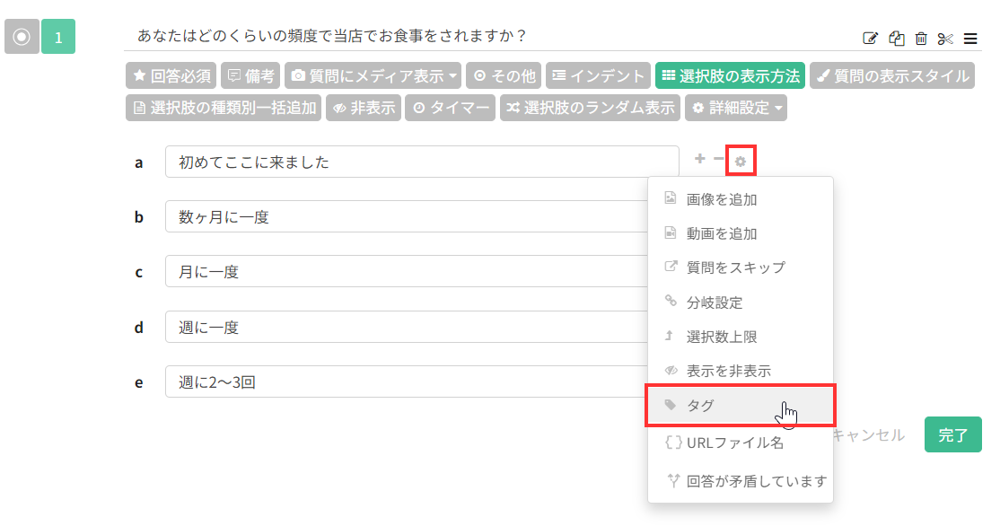Click the キャンセル link
1000x526 pixels.
[x=869, y=434]
